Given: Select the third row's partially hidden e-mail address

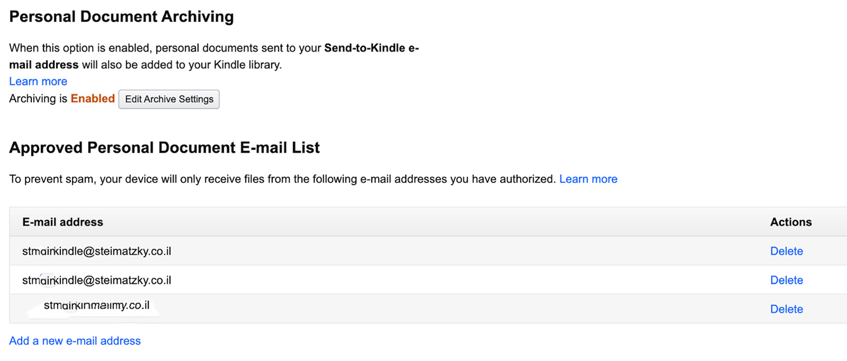Looking at the screenshot, I should [x=97, y=306].
